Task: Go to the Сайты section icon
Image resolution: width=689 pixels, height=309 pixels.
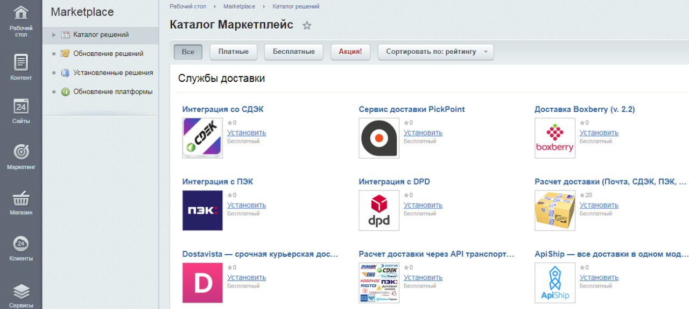Action: (x=21, y=110)
